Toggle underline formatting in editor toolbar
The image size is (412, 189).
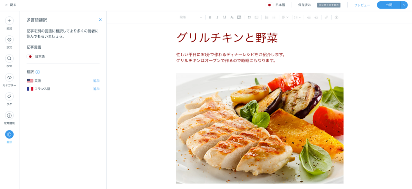point(225,17)
